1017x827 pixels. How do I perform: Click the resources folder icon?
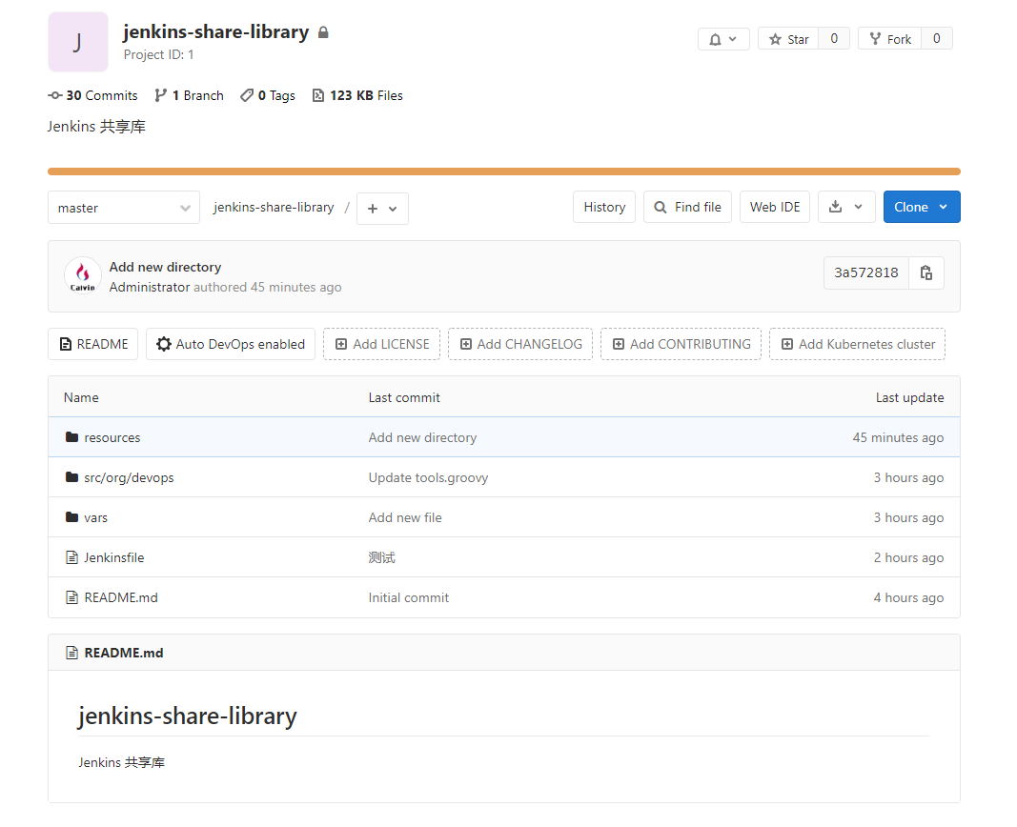pos(72,437)
